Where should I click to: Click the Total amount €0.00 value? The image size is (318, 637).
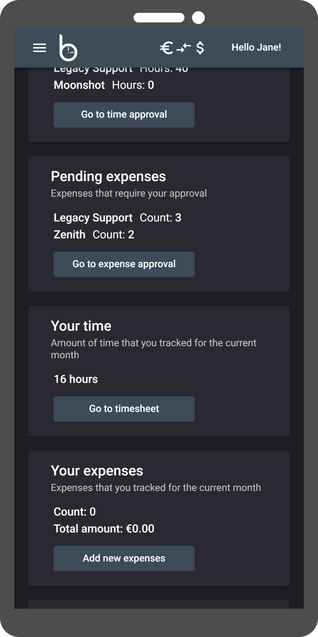104,529
